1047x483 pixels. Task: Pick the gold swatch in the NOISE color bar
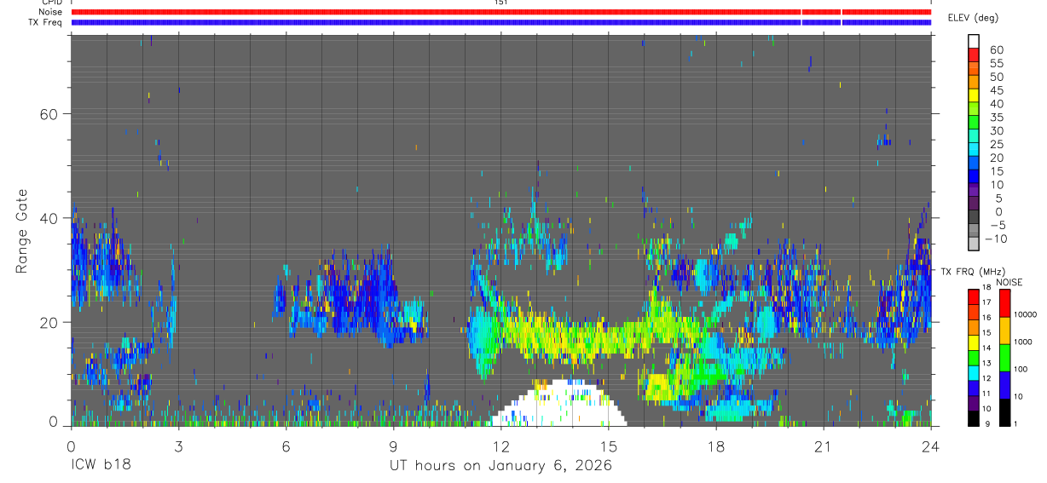1004,330
